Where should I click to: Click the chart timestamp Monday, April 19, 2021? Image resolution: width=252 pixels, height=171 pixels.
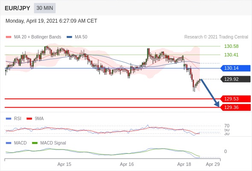(x=32, y=21)
